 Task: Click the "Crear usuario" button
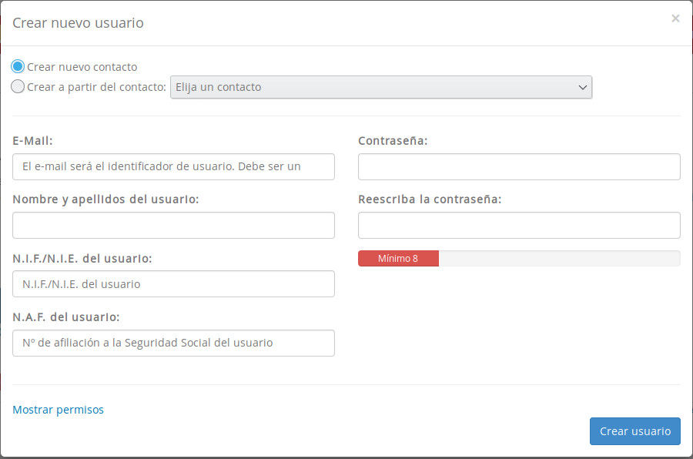634,431
